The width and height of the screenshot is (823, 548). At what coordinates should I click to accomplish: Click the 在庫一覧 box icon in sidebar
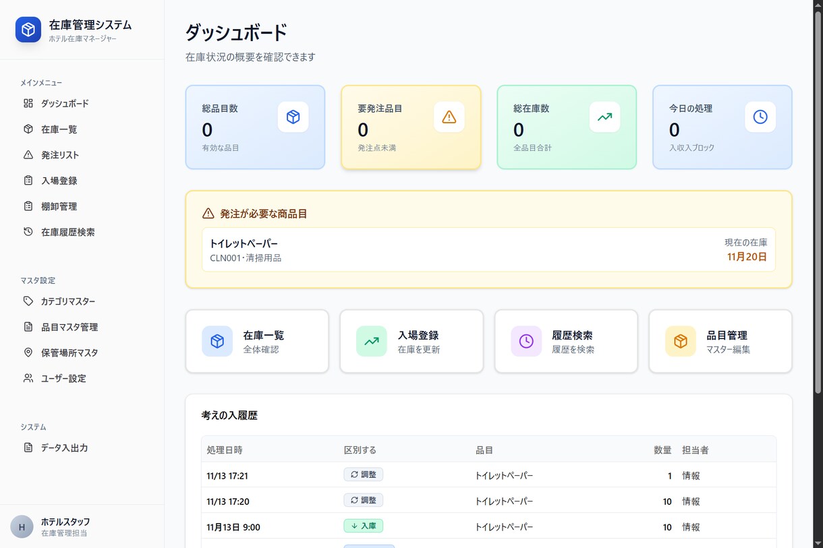(28, 129)
